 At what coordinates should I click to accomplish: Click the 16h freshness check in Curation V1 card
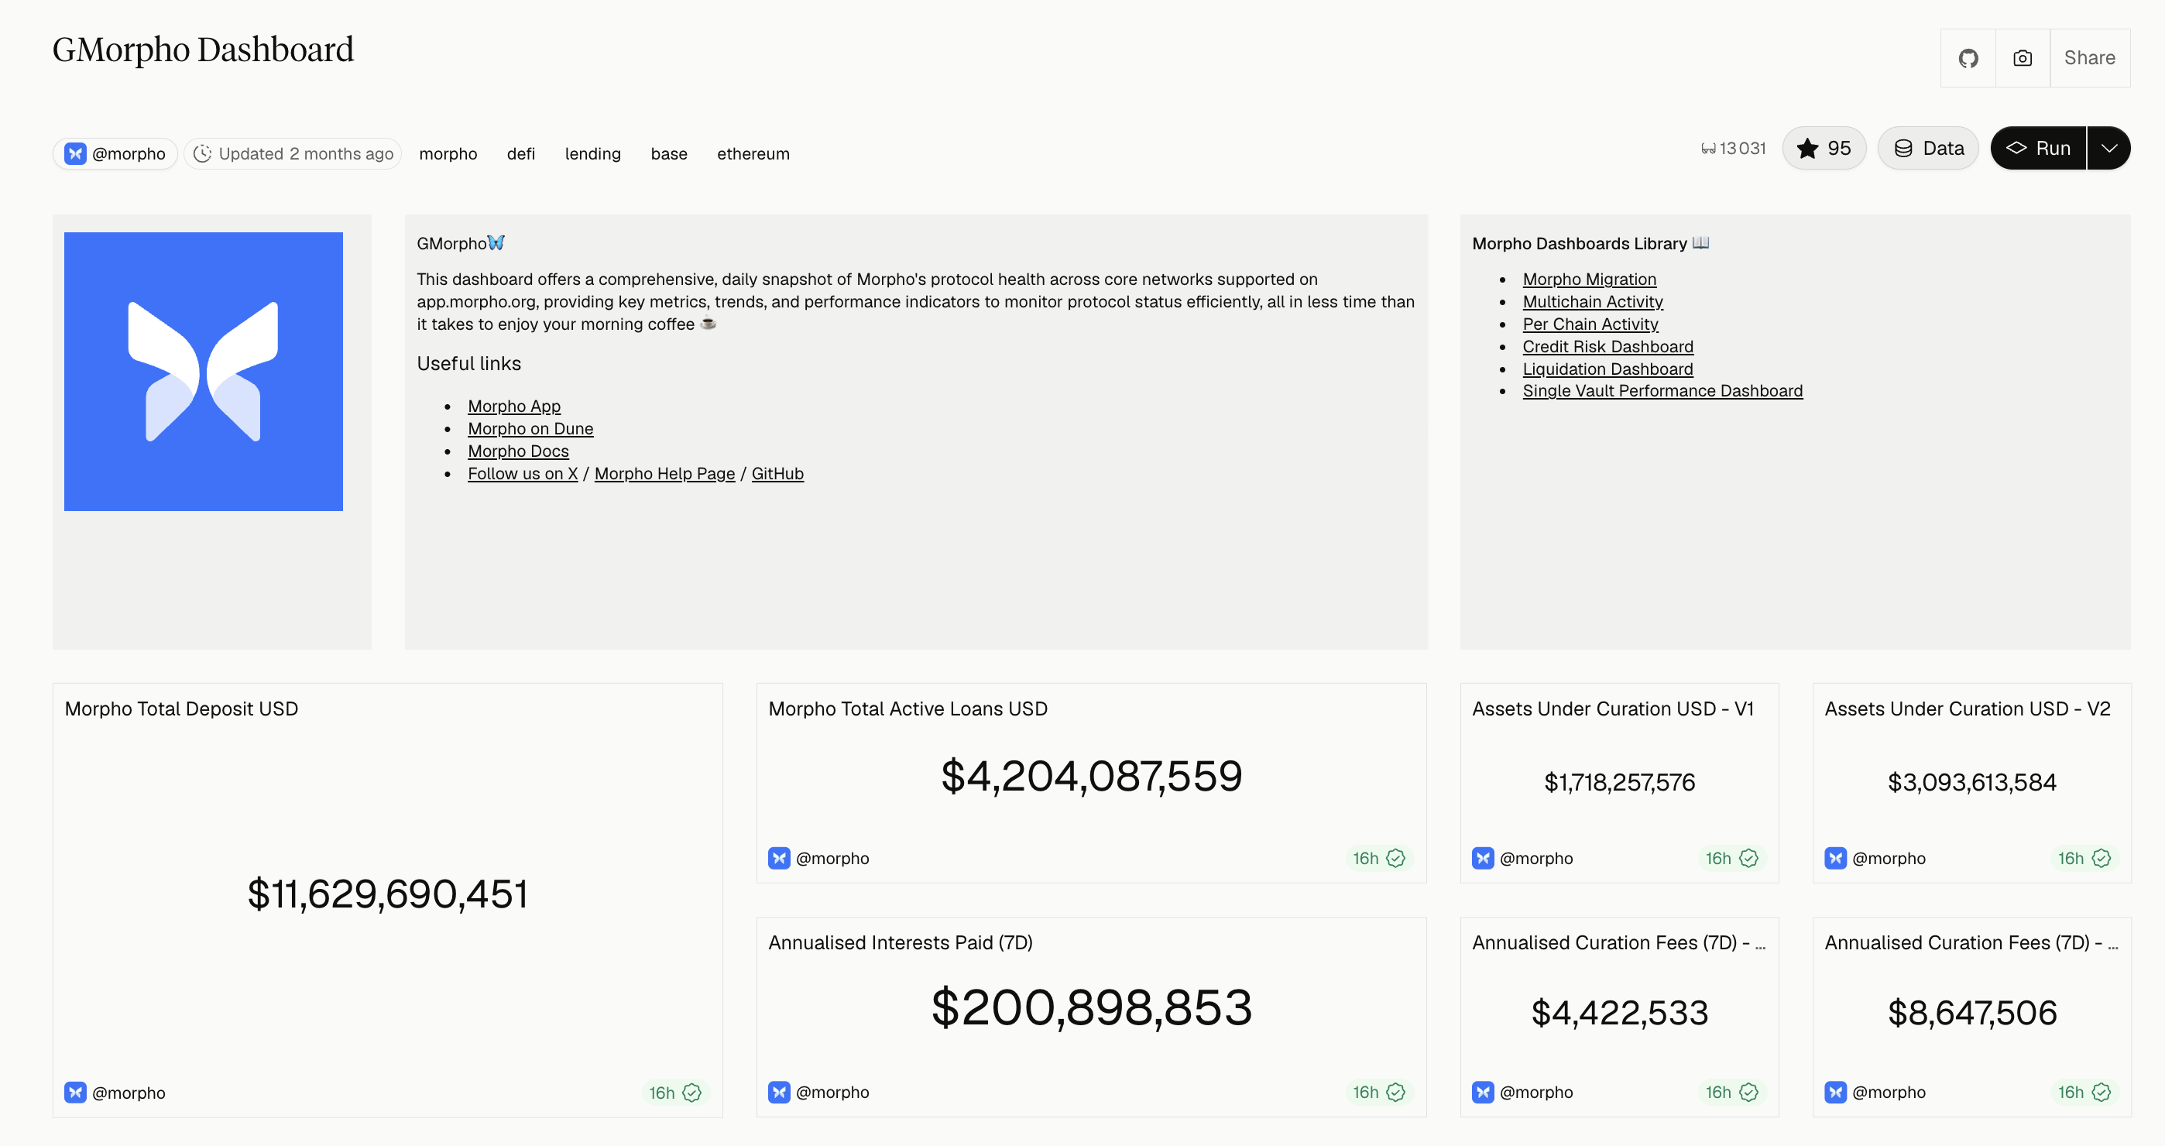pos(1732,858)
